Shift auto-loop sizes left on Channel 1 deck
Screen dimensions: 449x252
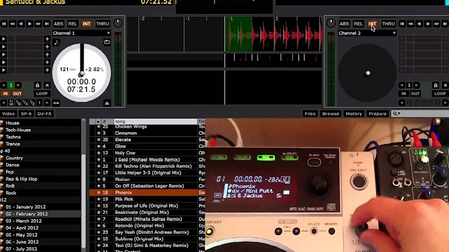(x=4, y=103)
